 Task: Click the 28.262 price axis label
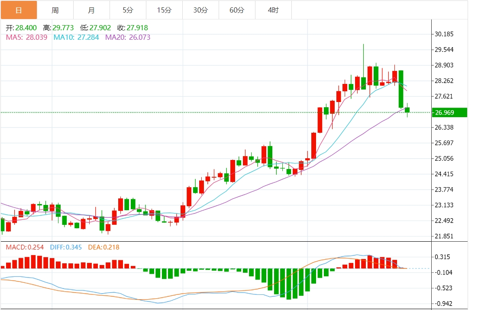[444, 81]
